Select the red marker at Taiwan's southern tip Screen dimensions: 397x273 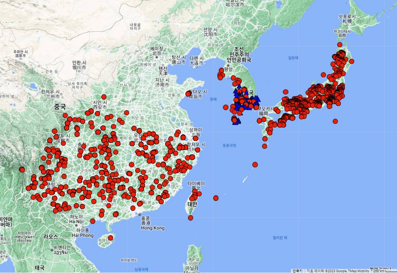point(191,218)
